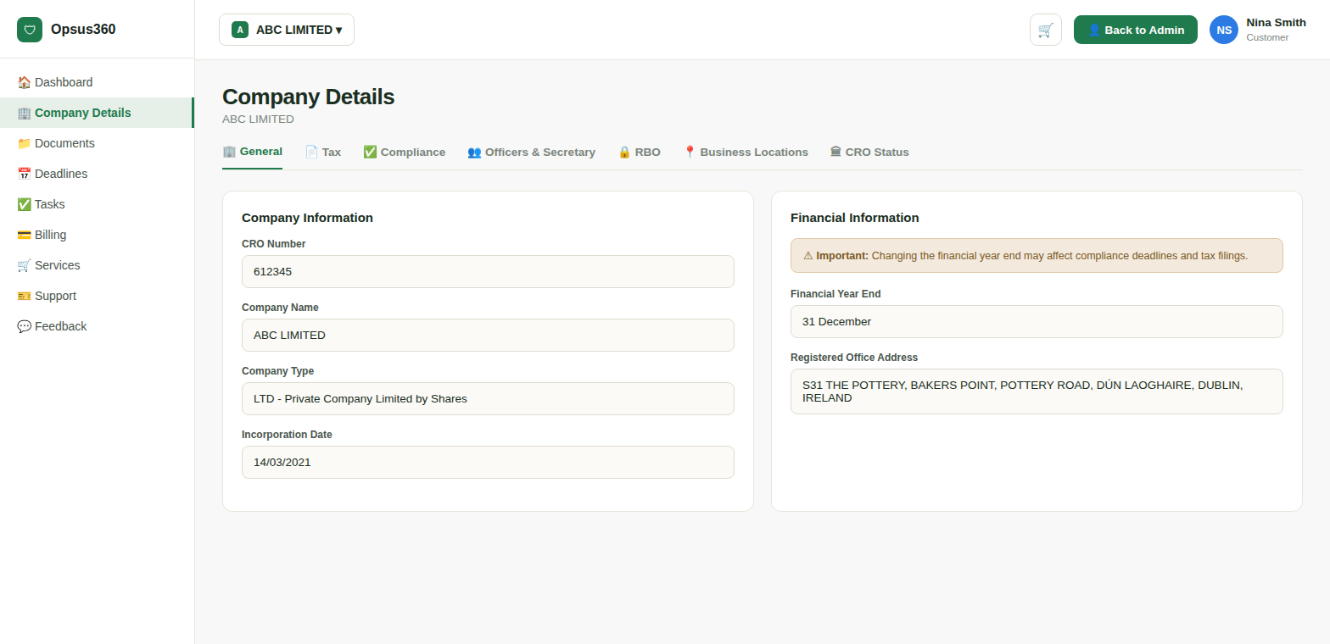1330x644 pixels.
Task: Switch to the Tax tab
Action: (x=322, y=153)
